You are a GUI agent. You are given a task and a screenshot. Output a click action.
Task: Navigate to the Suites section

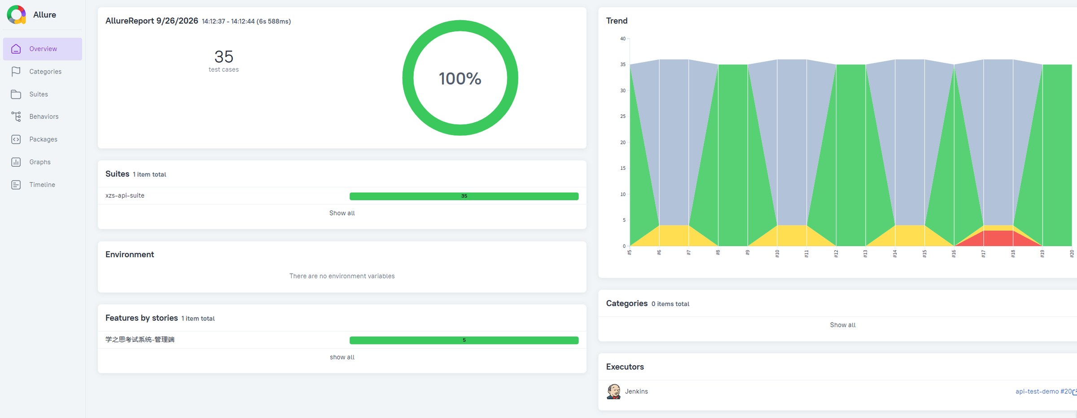coord(43,94)
